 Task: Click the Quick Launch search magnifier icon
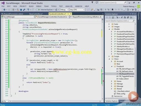pos(125,2)
